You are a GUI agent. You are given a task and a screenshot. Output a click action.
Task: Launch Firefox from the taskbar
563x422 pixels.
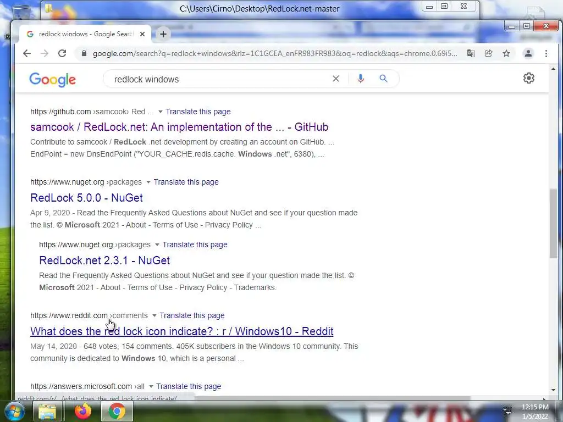82,411
